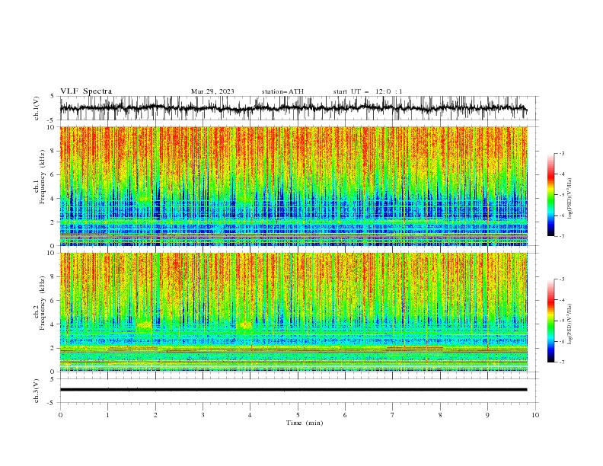Click the "ch.1(V)" waveform axis label
Viewport: 603px width, 466px height.
pyautogui.click(x=37, y=108)
